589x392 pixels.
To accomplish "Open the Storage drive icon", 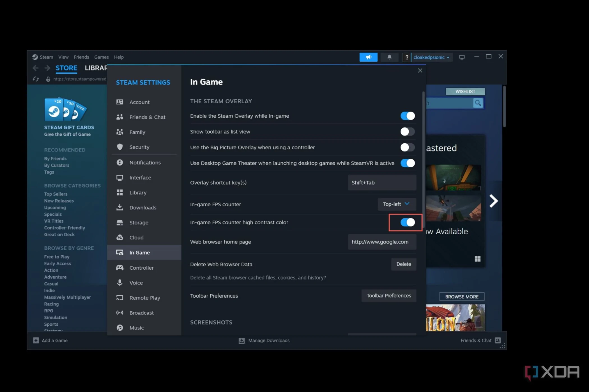I will point(120,223).
